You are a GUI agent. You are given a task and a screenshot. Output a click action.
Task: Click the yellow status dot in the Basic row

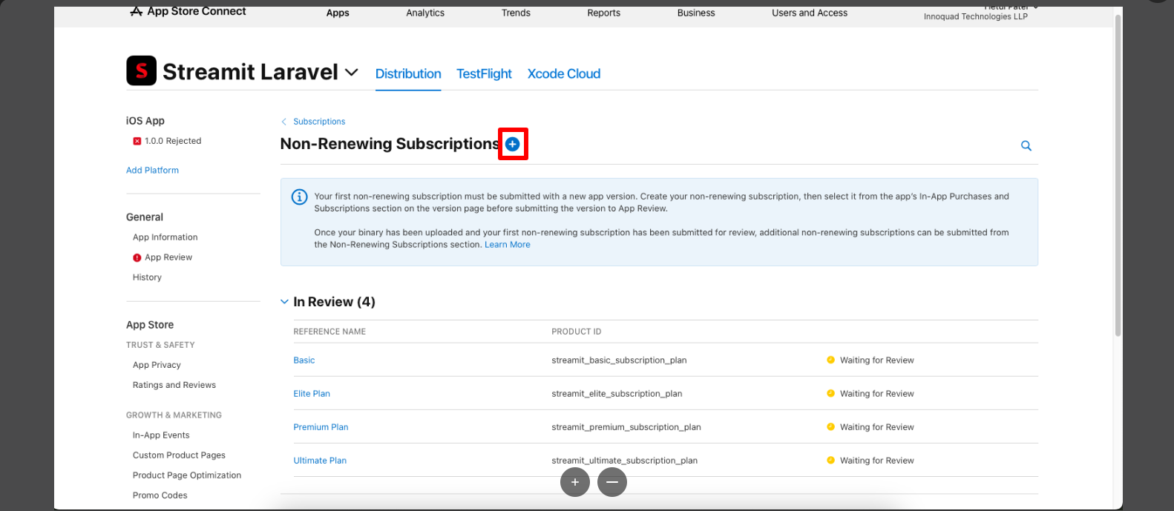pos(830,360)
